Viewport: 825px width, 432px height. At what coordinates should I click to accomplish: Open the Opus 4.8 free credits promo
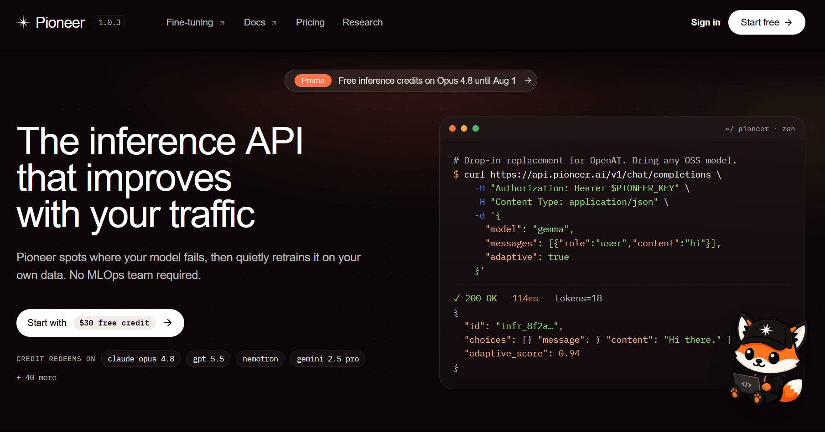pyautogui.click(x=410, y=81)
